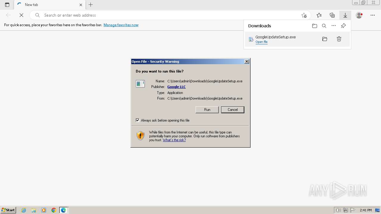381x214 pixels.
Task: Open Action Center flag icon
Action: tap(353, 210)
